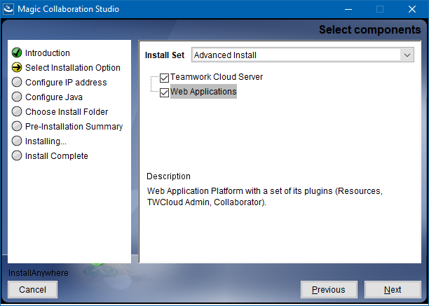Open the Install Set dropdown arrow

407,55
